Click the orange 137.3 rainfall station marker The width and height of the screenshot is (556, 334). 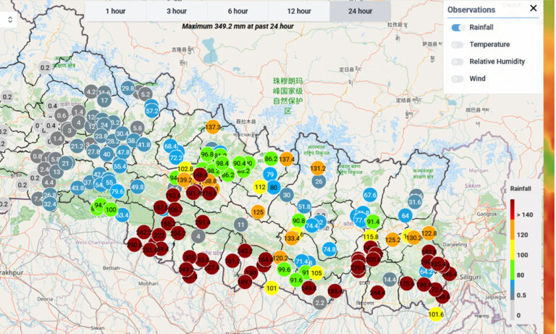213,127
